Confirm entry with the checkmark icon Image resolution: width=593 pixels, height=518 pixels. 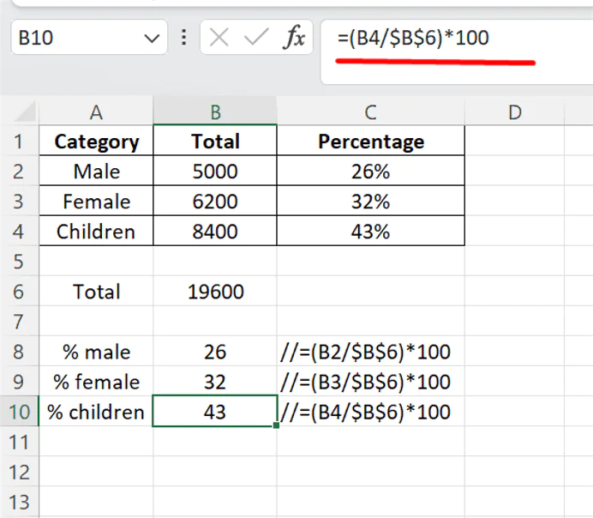click(256, 39)
